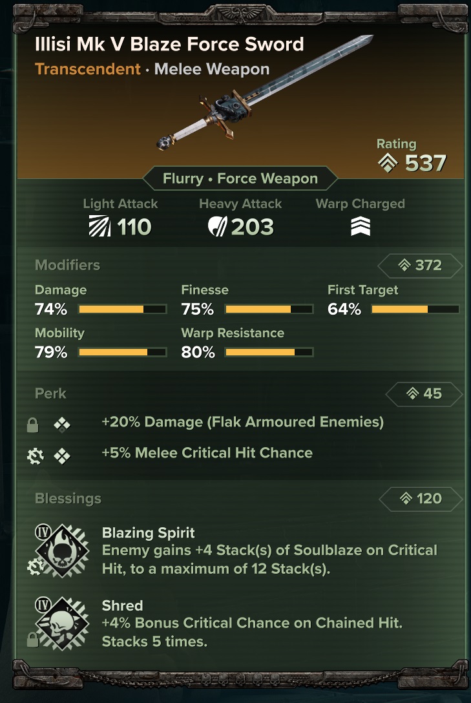Screen dimensions: 471x703
Task: Click the reroll gear on Blazing Spirit blessing
Action: pyautogui.click(x=34, y=567)
